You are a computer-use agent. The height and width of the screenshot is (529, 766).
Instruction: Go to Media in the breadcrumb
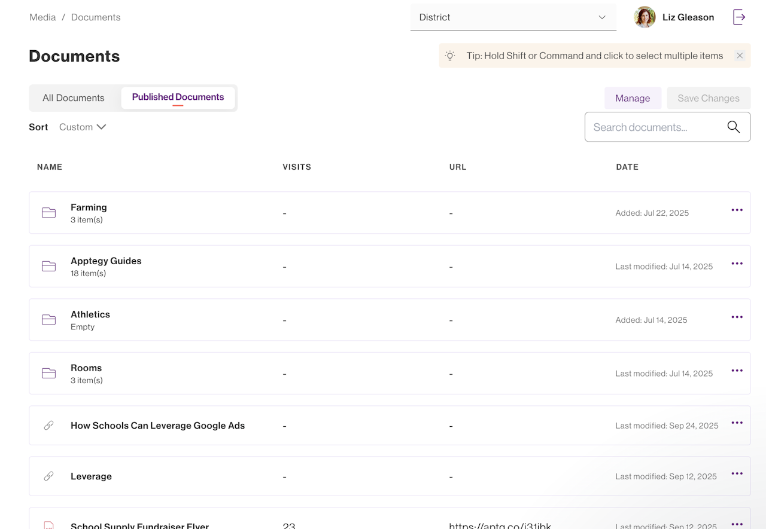pos(42,17)
